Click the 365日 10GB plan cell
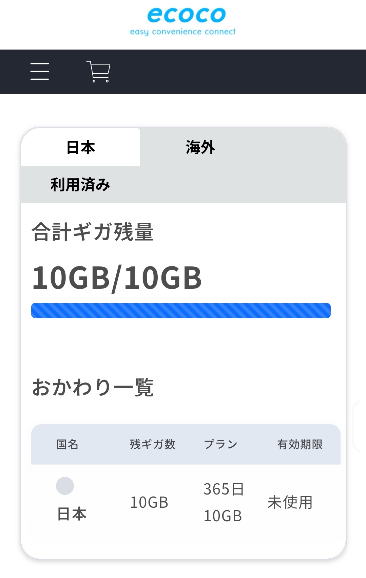Viewport: 366px width, 578px height. [x=224, y=502]
